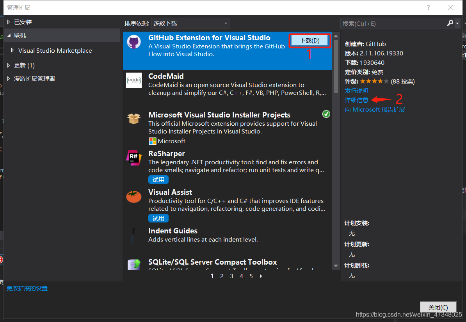This screenshot has height=322, width=466.
Task: Open the sort by 多数下载 combo box
Action: [190, 23]
